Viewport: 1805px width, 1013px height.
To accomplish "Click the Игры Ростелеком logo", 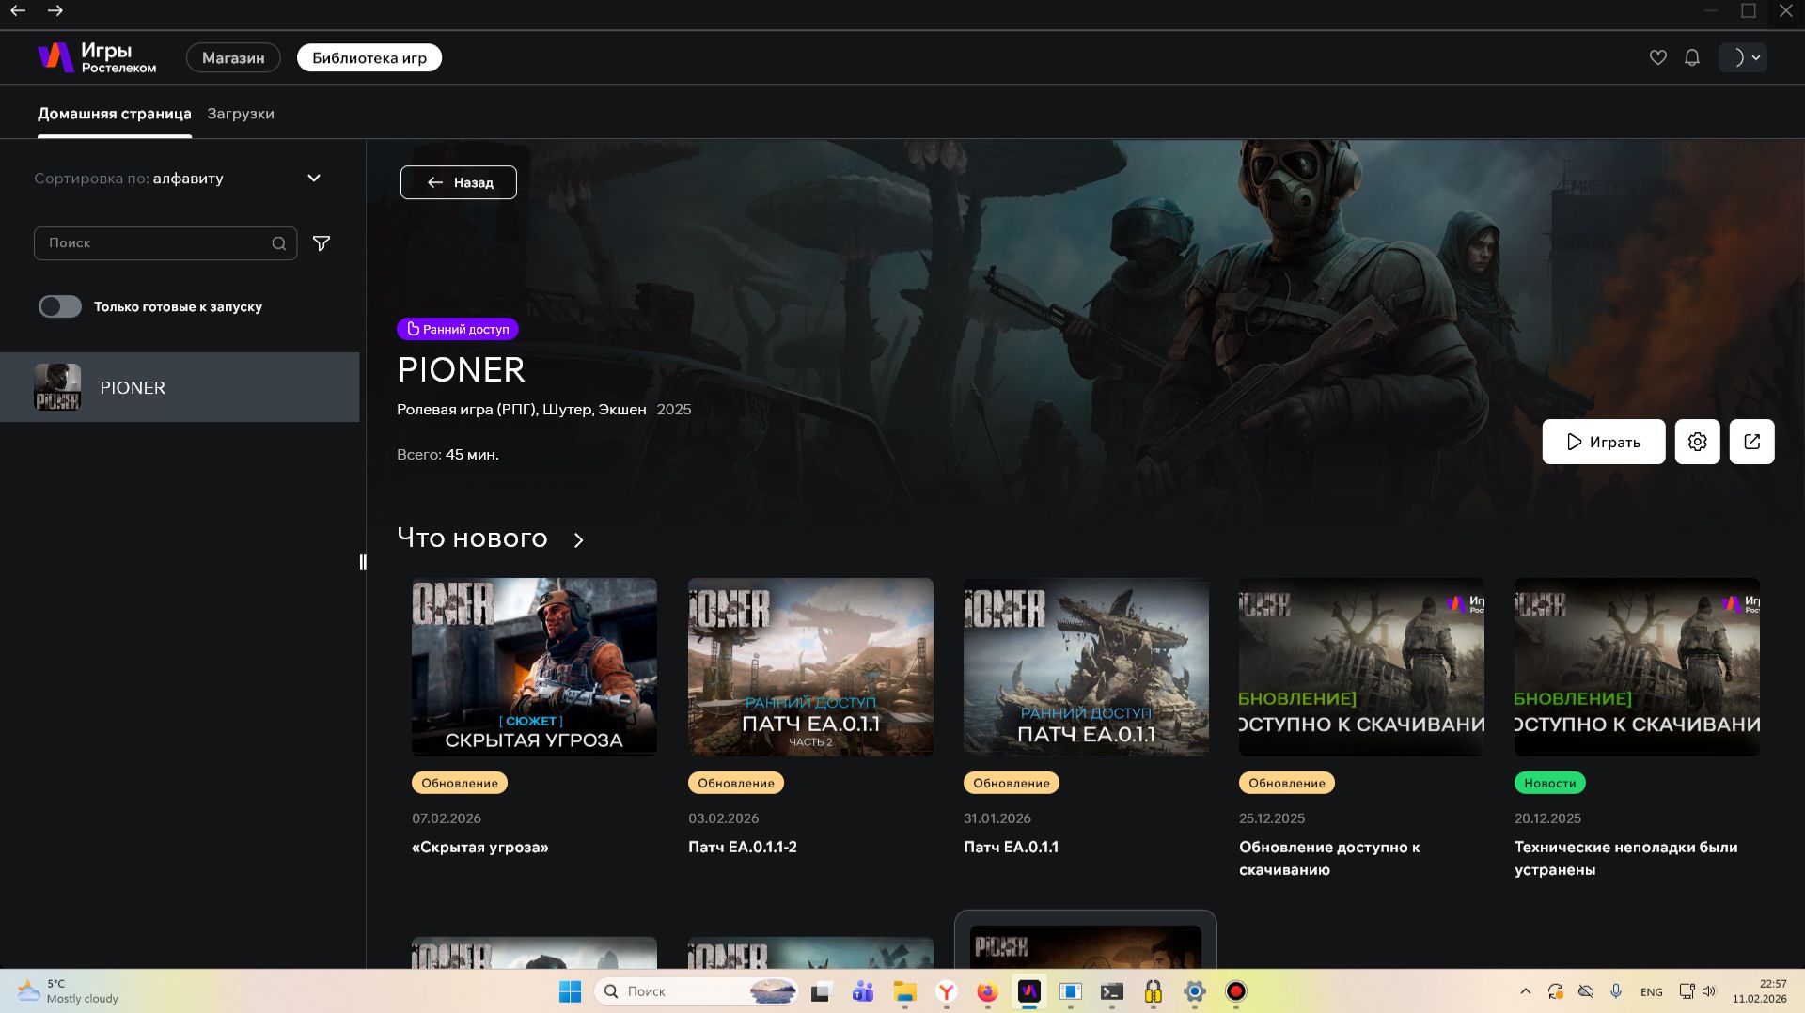I will [97, 57].
